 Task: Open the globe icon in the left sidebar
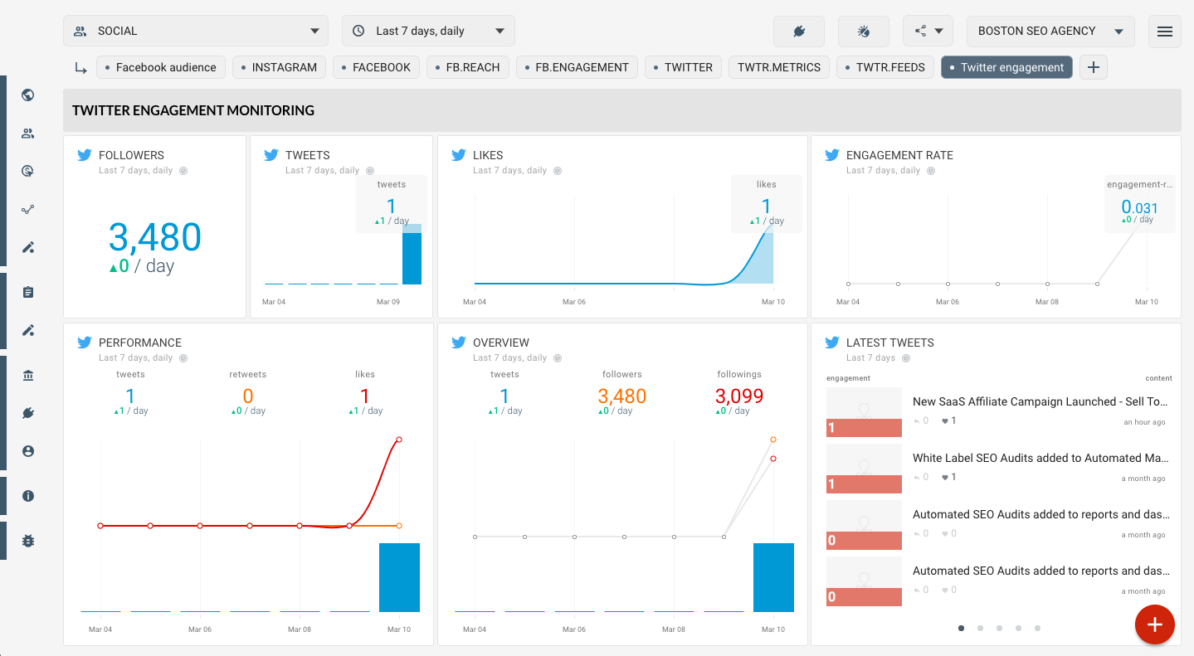click(28, 95)
